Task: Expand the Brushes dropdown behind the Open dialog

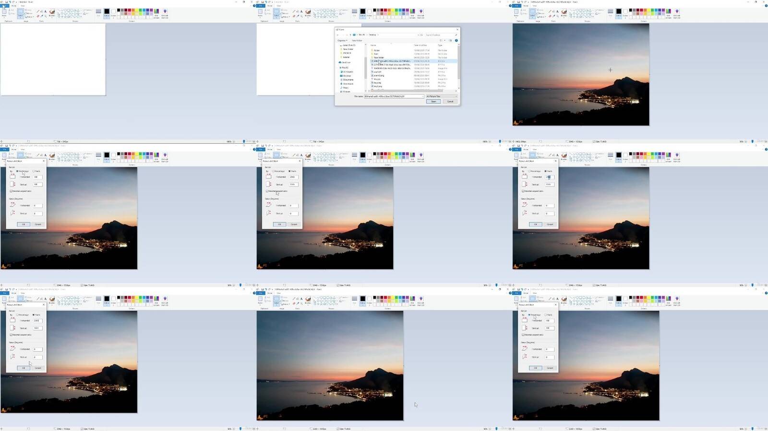Action: [308, 16]
